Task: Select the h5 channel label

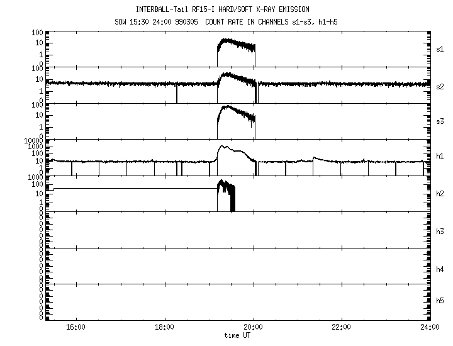Action: [442, 302]
